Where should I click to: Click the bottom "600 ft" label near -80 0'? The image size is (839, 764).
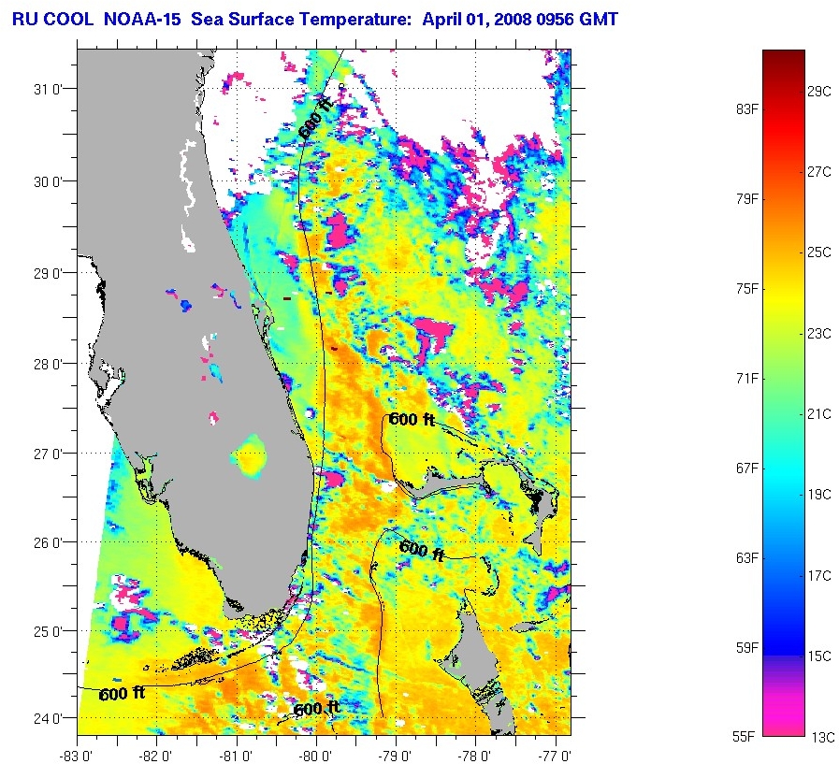coord(317,708)
